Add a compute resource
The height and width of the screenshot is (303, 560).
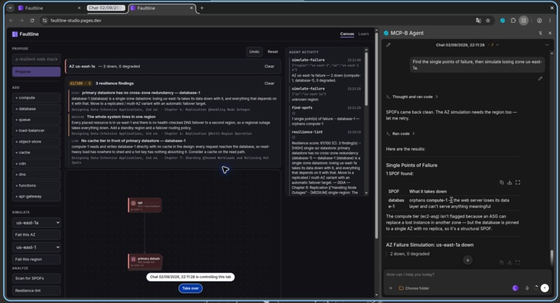tap(36, 97)
